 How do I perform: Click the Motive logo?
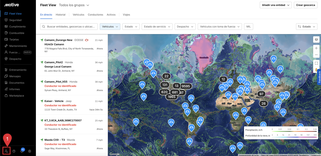tap(11, 5)
